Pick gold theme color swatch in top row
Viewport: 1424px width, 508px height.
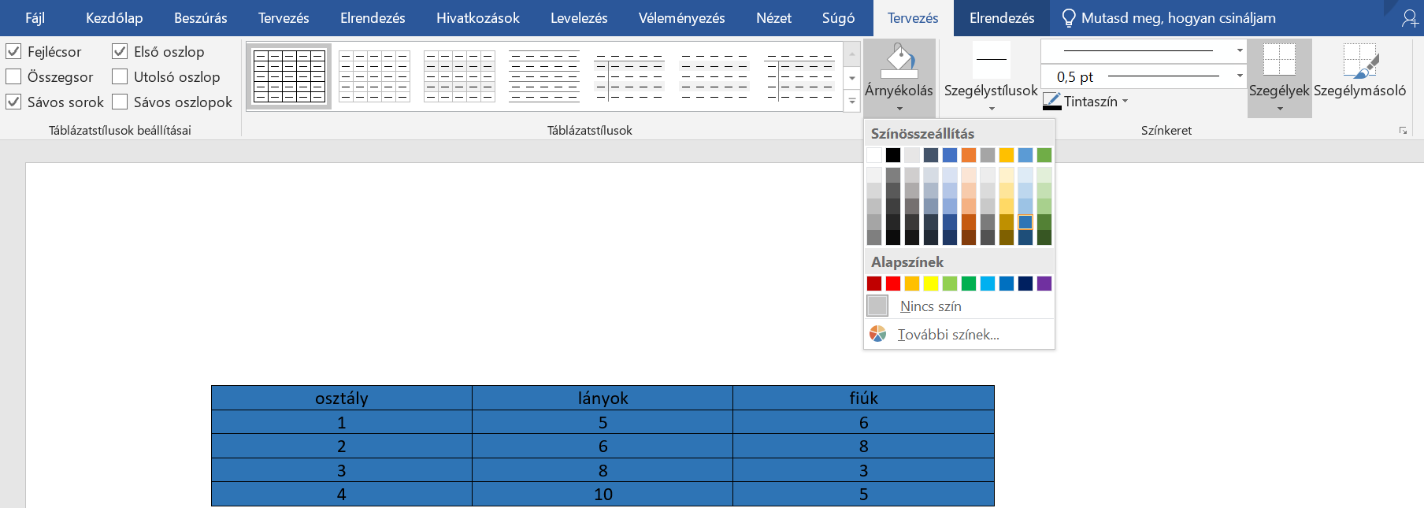click(1007, 155)
